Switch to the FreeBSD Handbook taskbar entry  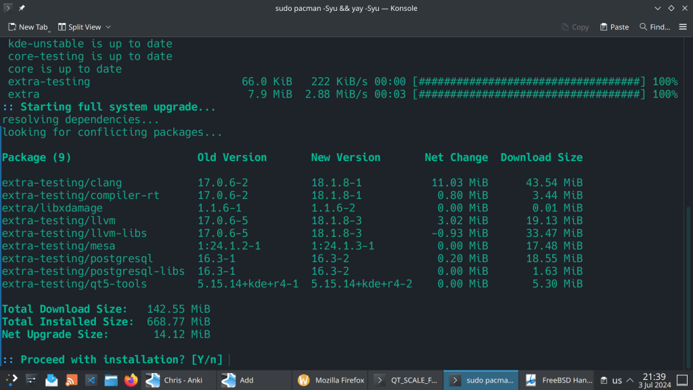point(558,380)
